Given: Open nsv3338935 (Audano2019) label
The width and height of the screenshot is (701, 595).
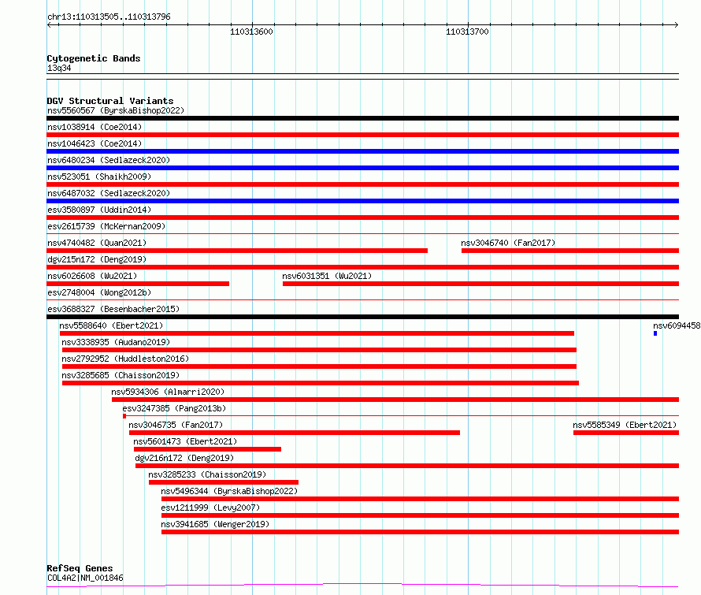Looking at the screenshot, I should coord(116,342).
